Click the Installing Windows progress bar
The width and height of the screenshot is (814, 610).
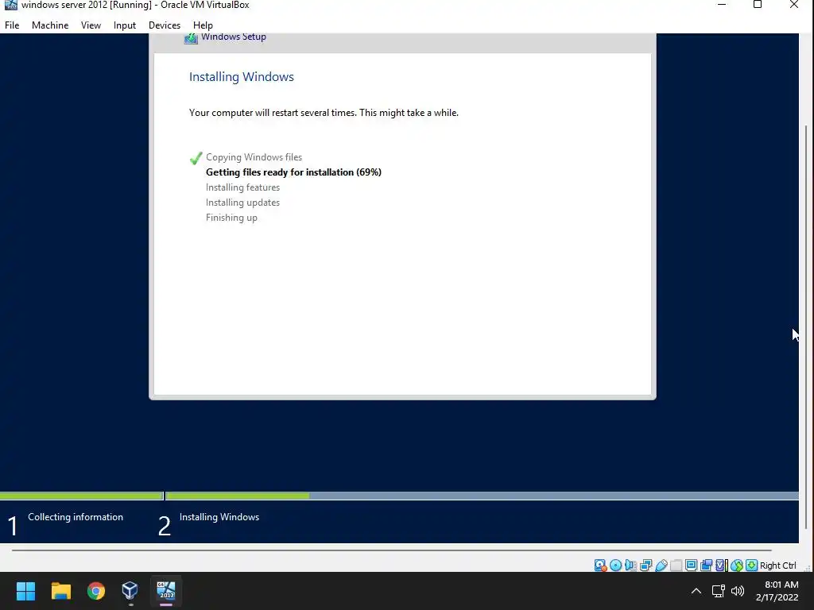[x=483, y=496]
